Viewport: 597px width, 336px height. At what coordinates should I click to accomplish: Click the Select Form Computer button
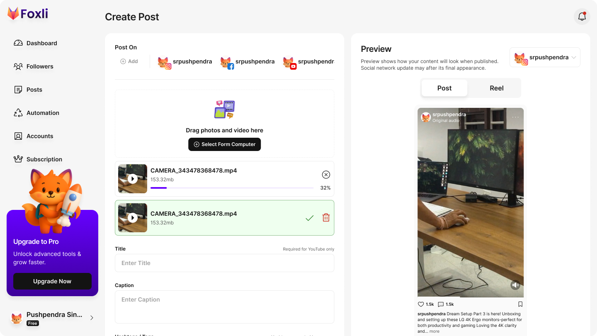[224, 144]
